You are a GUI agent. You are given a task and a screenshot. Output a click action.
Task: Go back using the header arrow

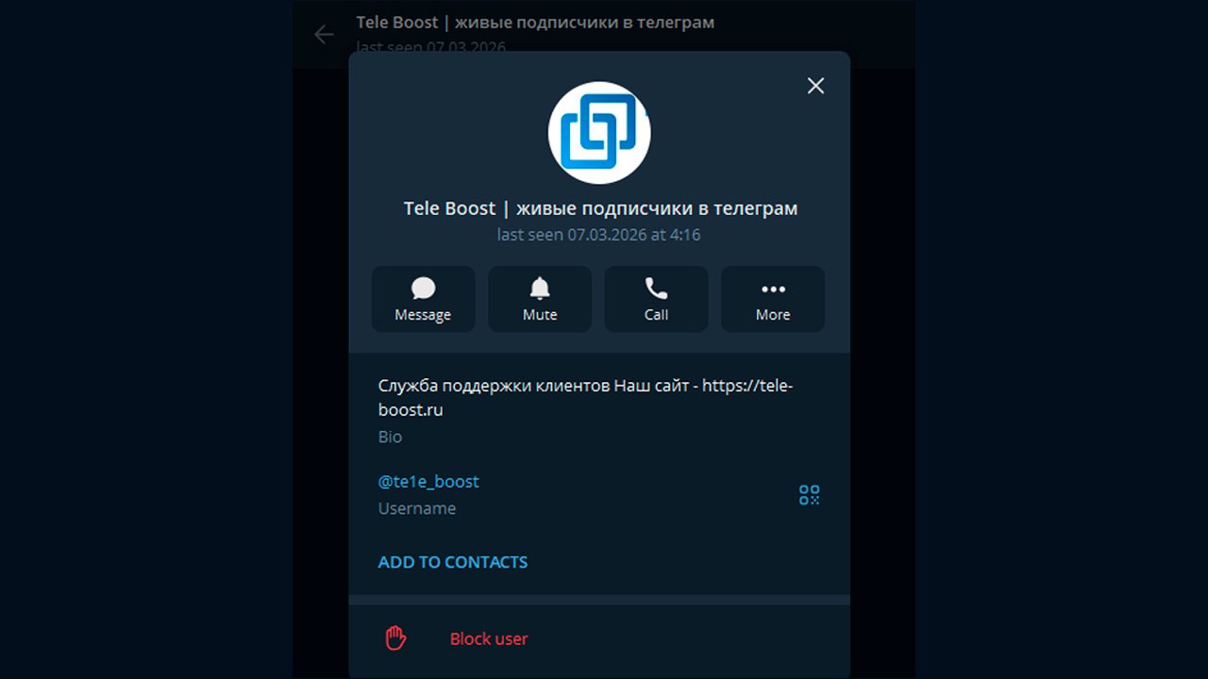pos(324,35)
